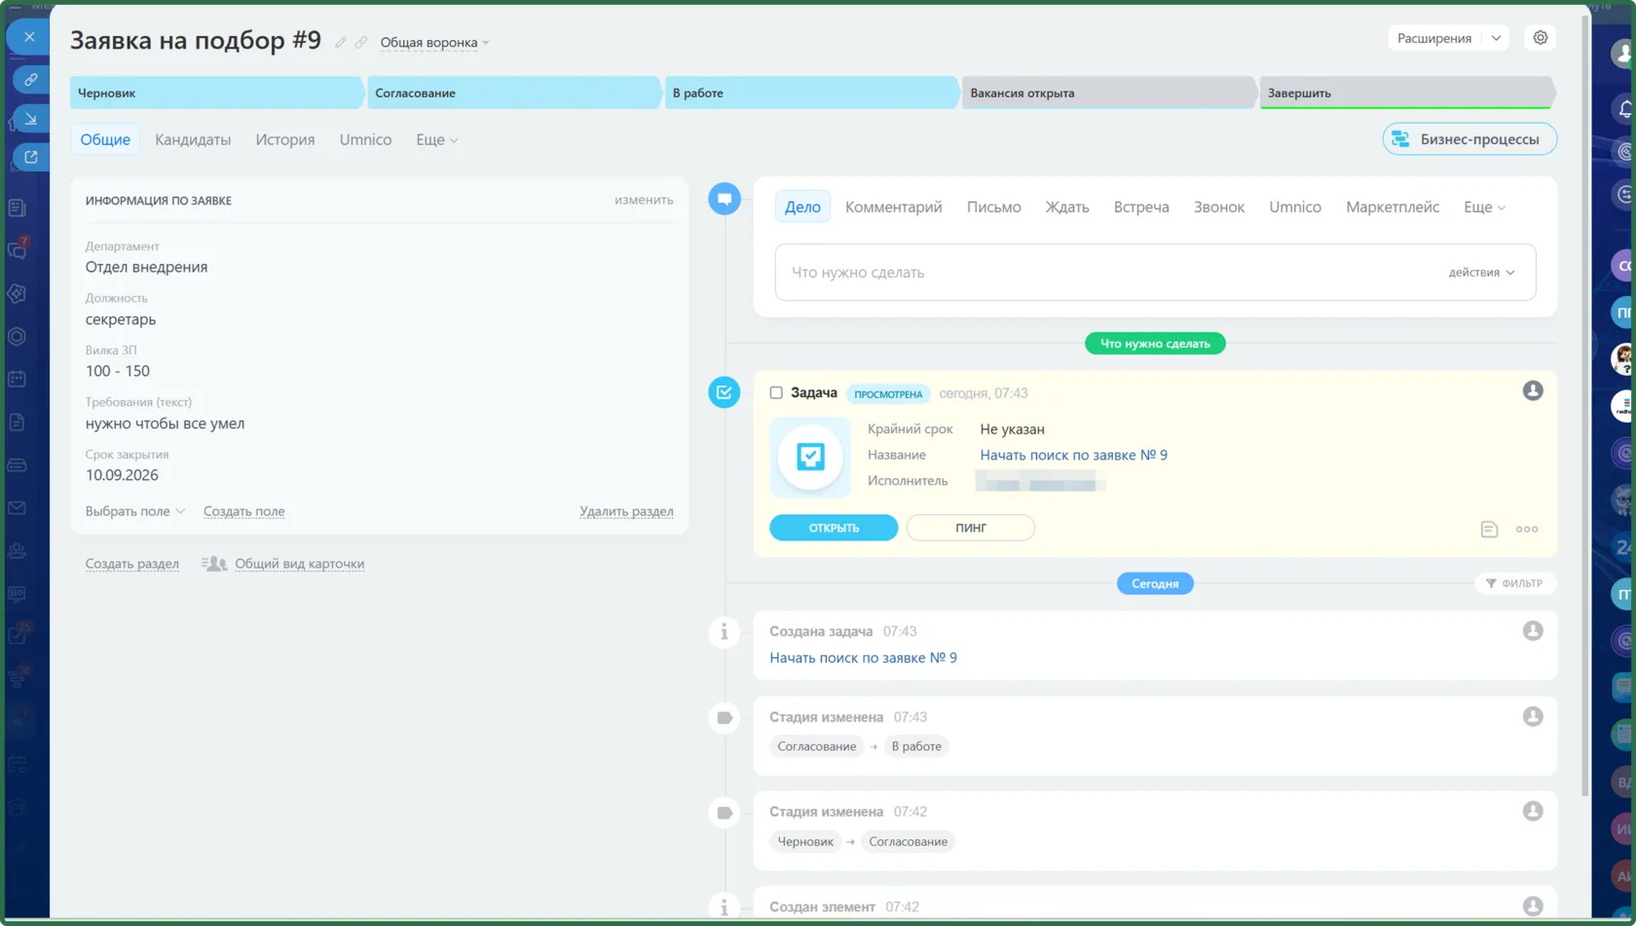1636x926 pixels.
Task: Open settings via the gear icon
Action: coord(1540,38)
